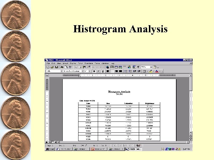Open the Style dropdown list
This screenshot has width=214, height=160.
62,71
